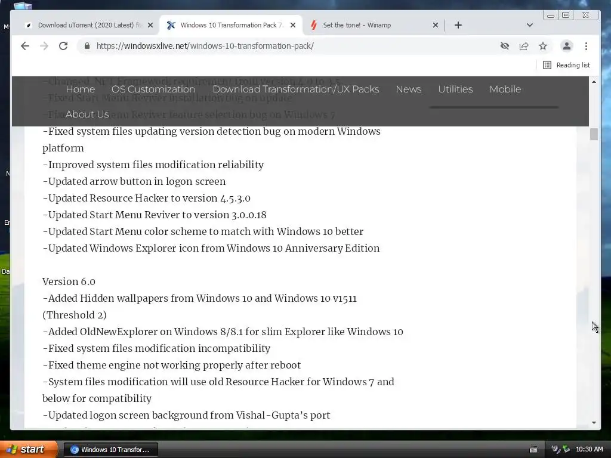Click the page scrollbar up arrow
This screenshot has height=458, width=611.
pyautogui.click(x=594, y=82)
